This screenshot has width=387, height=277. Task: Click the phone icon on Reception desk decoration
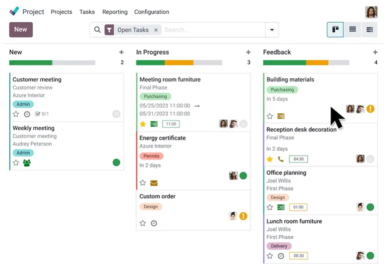coord(281,159)
